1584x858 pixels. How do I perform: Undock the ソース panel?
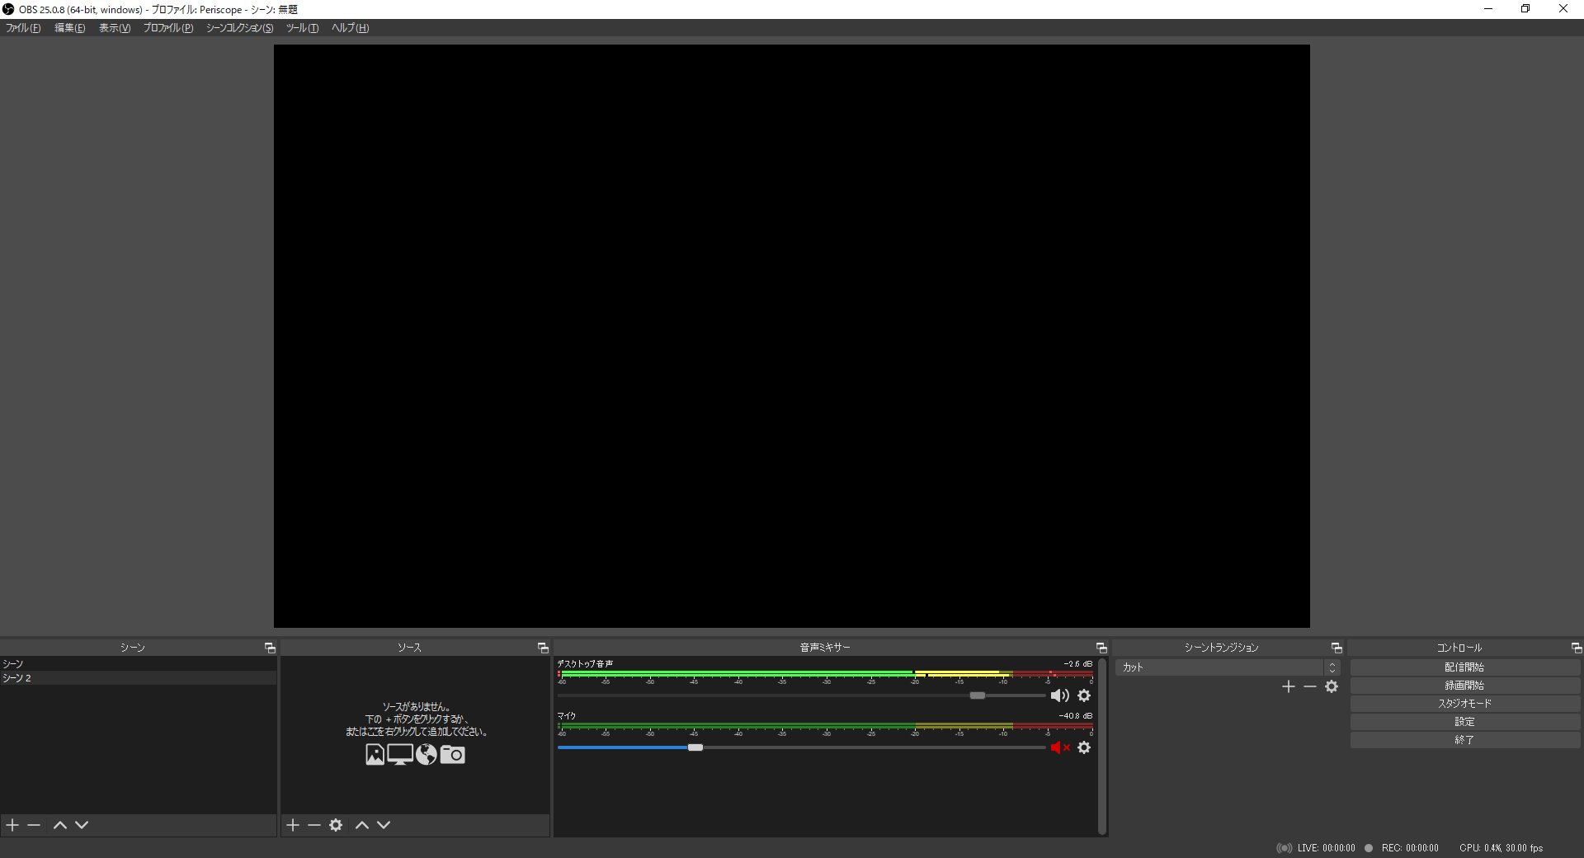pos(543,648)
